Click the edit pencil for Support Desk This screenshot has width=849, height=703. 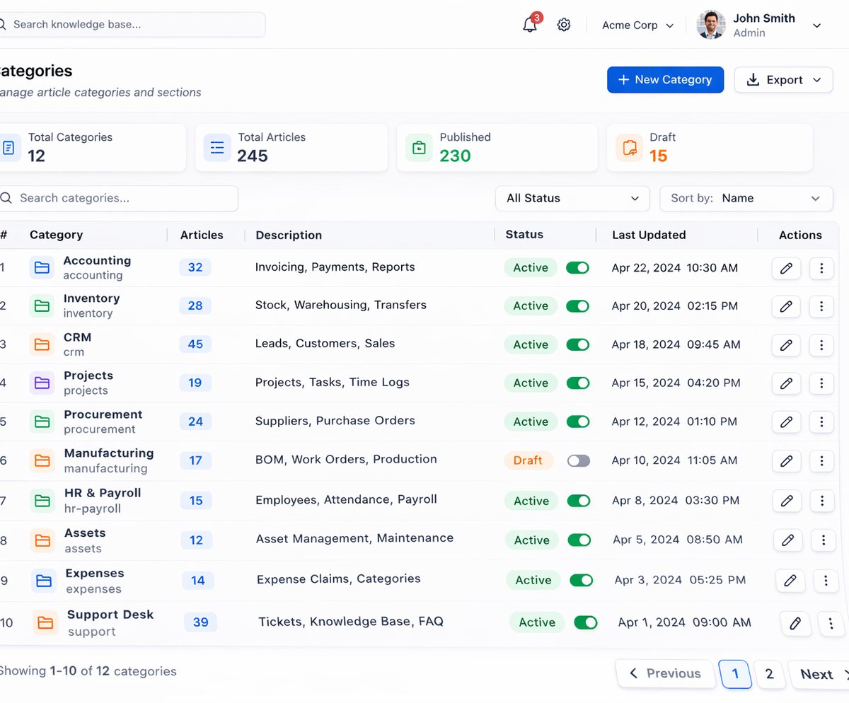pyautogui.click(x=795, y=624)
